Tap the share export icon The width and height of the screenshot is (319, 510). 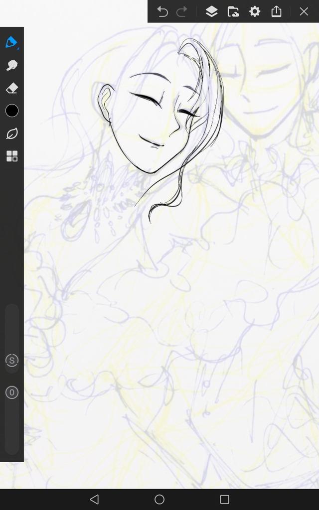(276, 11)
